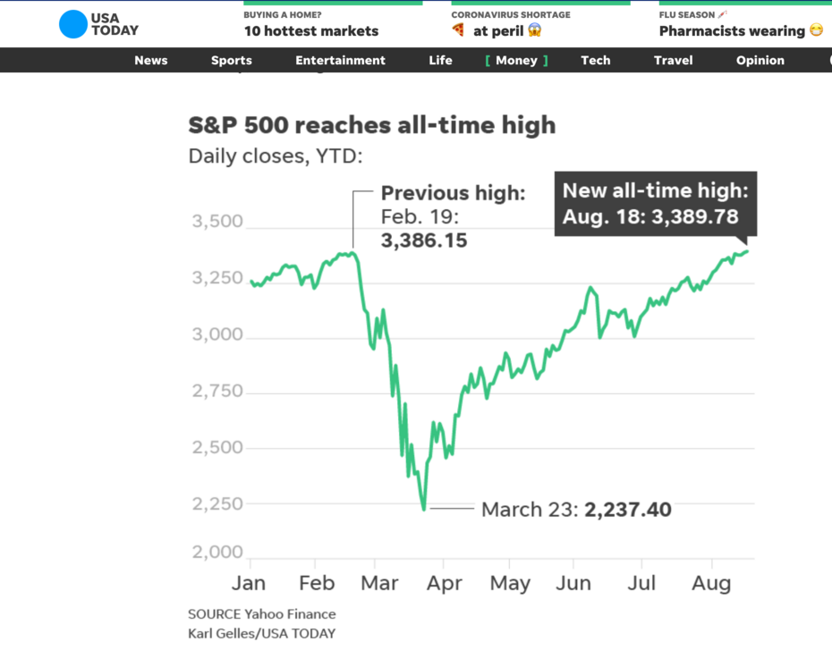832x650 pixels.
Task: Open the News section
Action: [151, 60]
